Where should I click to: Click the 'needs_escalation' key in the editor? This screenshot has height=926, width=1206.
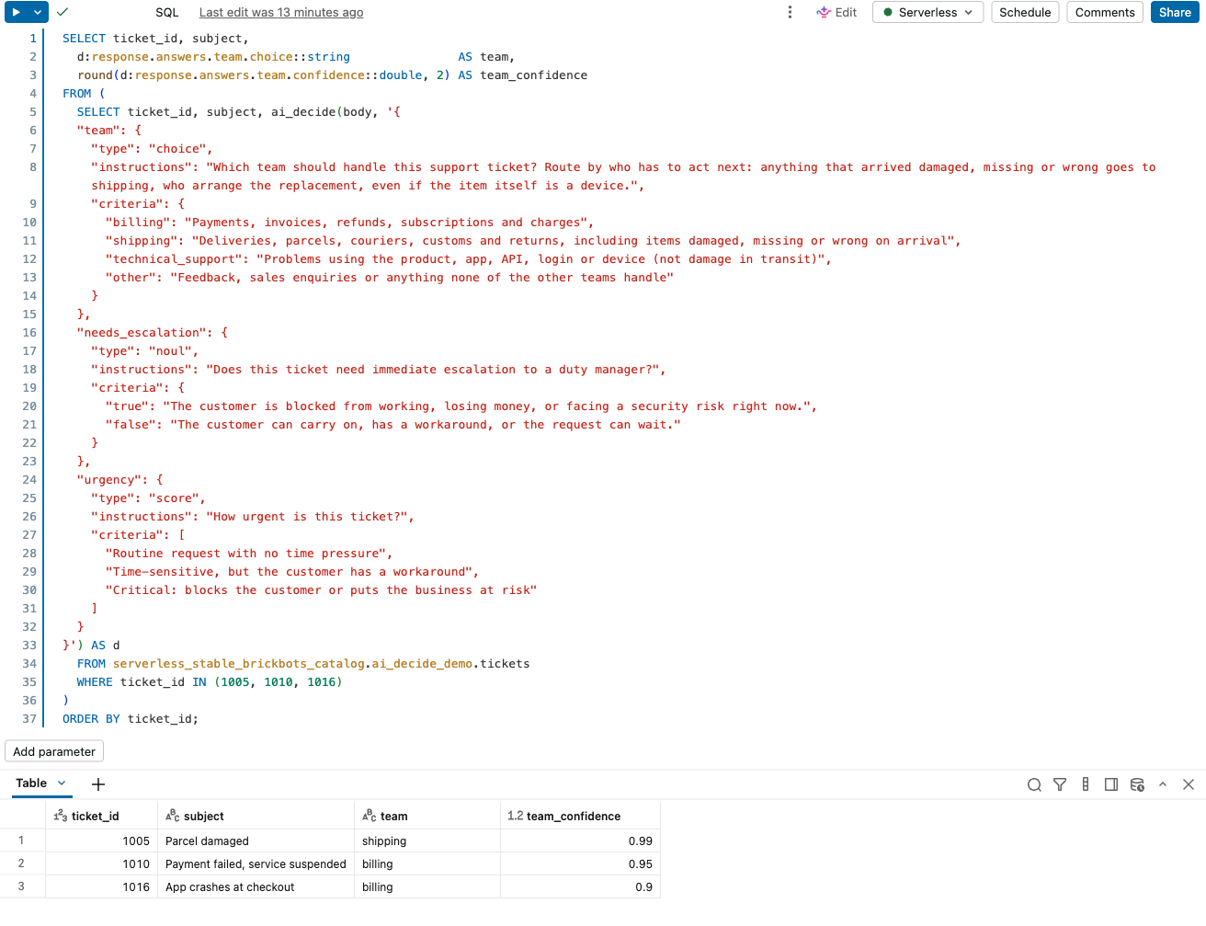click(145, 332)
